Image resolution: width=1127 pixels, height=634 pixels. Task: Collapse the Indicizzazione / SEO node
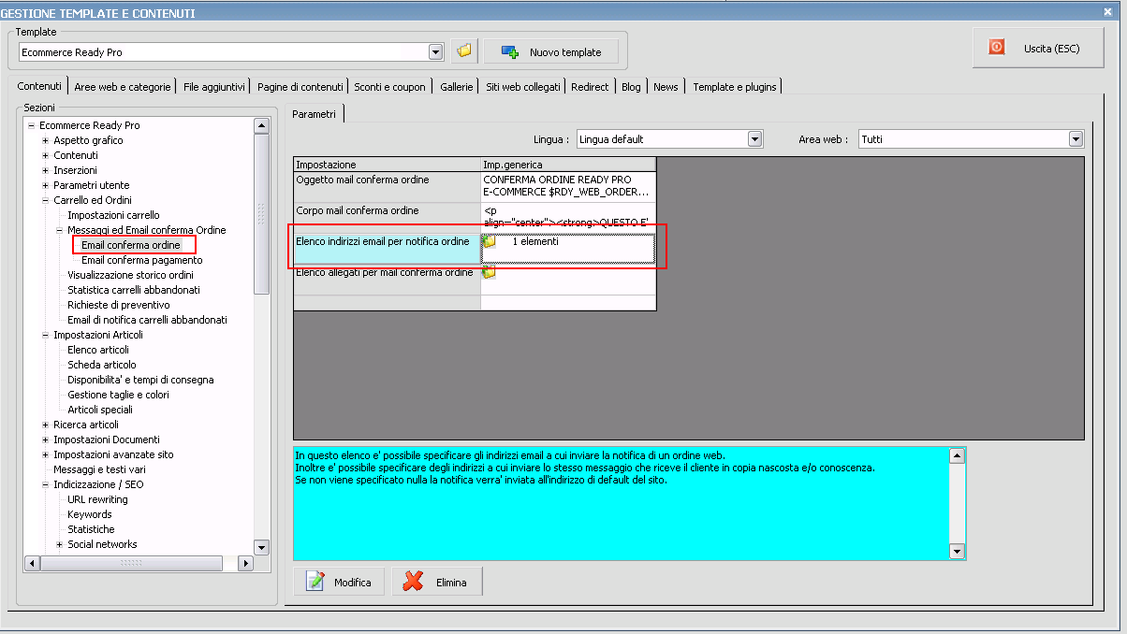[45, 484]
